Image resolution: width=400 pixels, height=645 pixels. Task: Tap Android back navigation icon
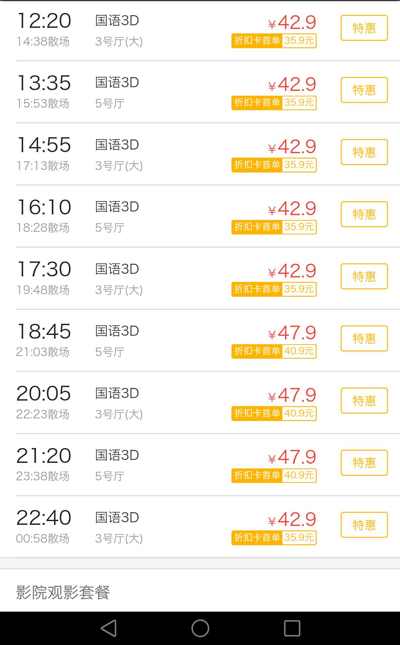[x=109, y=628]
